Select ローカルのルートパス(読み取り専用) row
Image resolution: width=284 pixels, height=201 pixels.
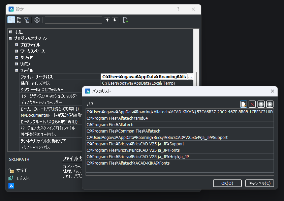51,109
